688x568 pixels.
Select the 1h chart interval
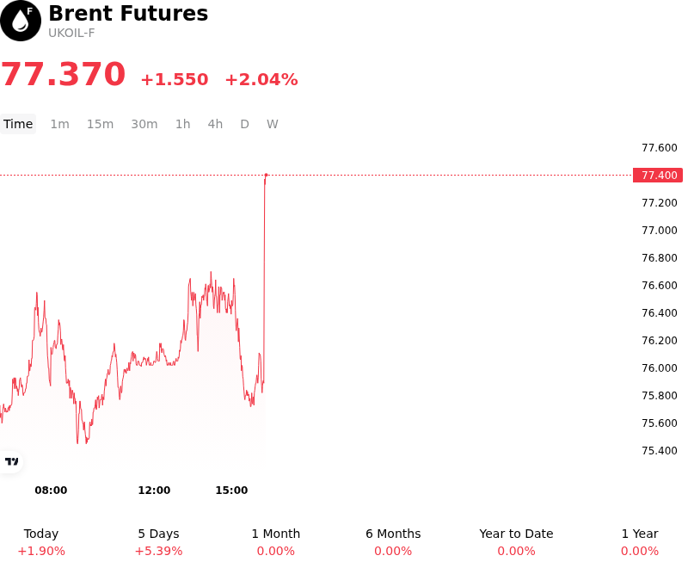[x=183, y=124]
